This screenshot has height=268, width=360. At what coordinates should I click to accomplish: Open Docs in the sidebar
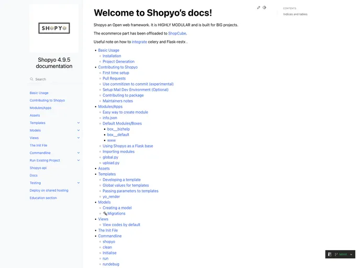coord(33,175)
